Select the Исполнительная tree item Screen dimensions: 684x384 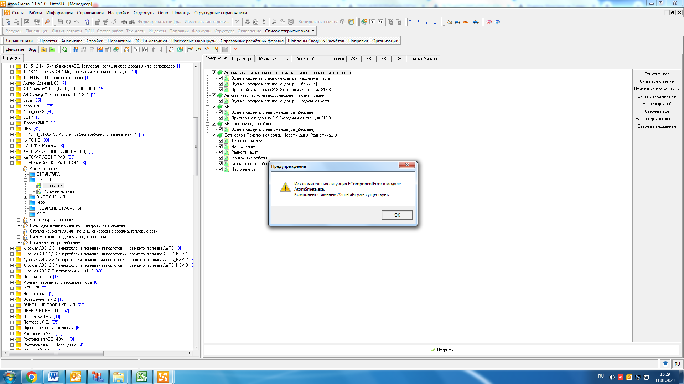coord(58,191)
